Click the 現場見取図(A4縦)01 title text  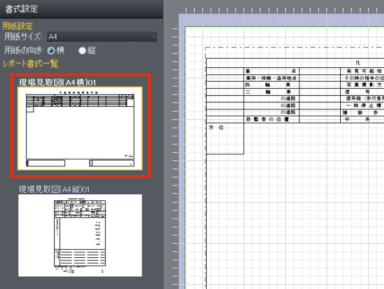click(54, 189)
